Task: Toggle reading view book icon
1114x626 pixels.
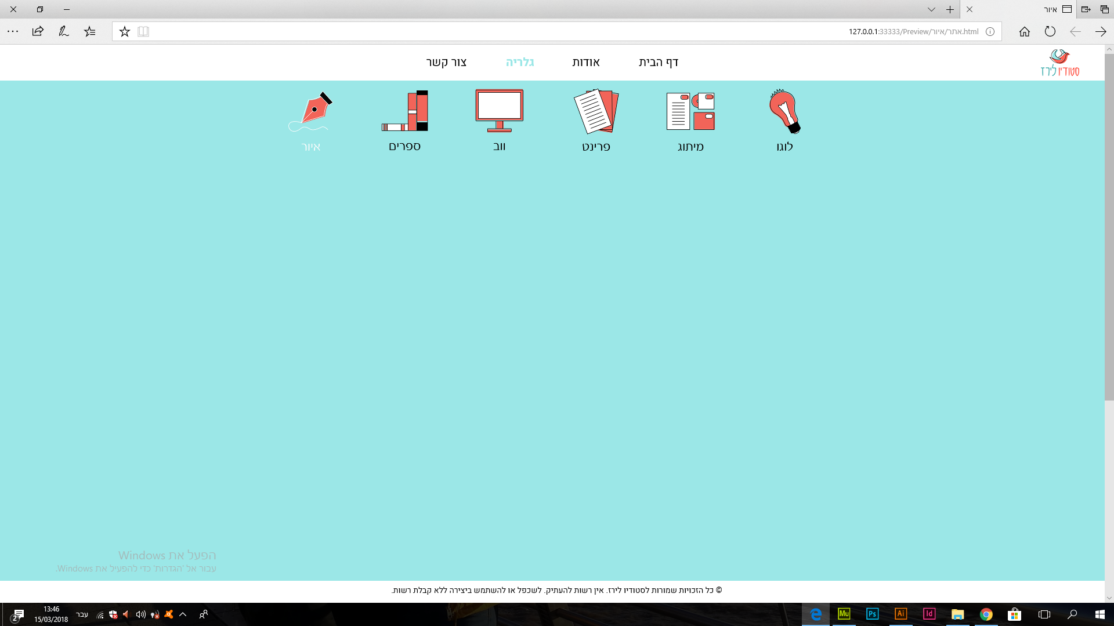Action: click(x=143, y=32)
